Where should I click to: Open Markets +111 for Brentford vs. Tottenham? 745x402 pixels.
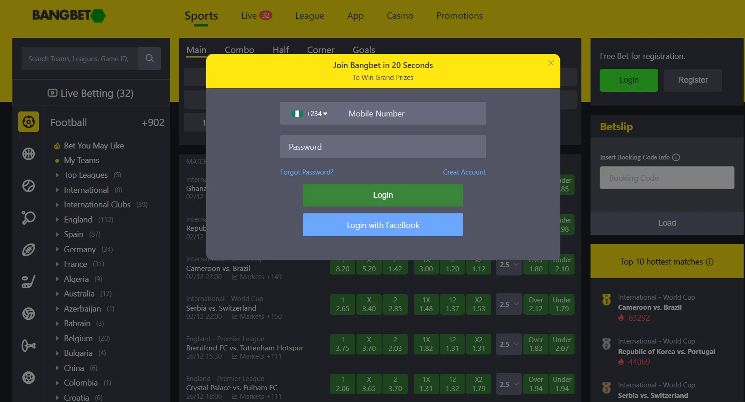pos(256,356)
